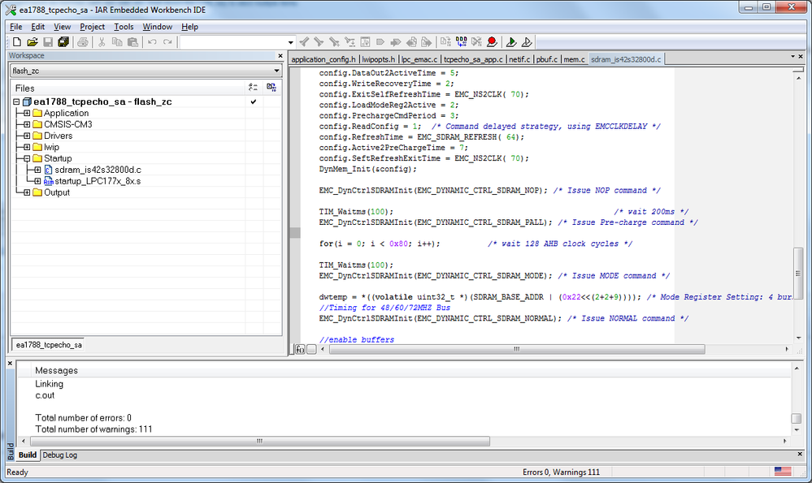This screenshot has width=812, height=483.
Task: Toggle breakpoint with the red circle icon
Action: point(492,42)
